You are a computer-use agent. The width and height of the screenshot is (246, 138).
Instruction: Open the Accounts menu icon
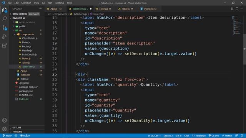click(x=4, y=120)
